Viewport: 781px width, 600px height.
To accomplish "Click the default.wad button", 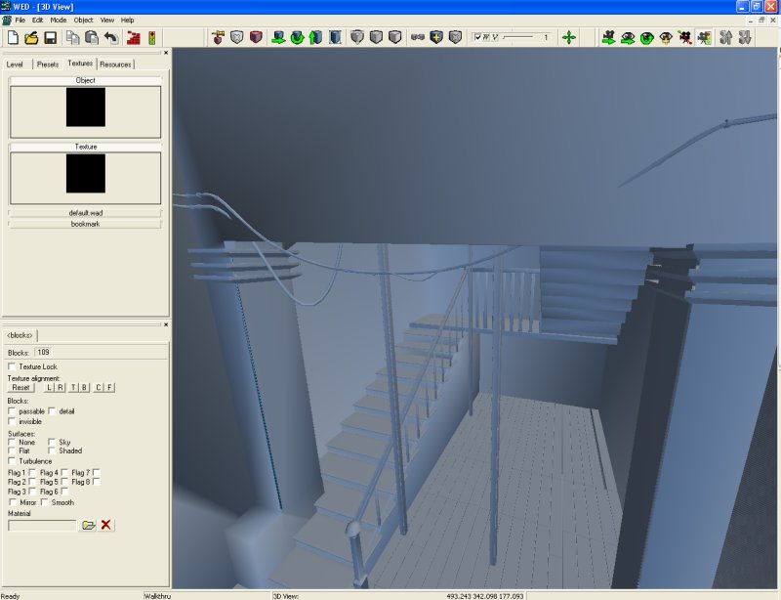I will pyautogui.click(x=85, y=212).
